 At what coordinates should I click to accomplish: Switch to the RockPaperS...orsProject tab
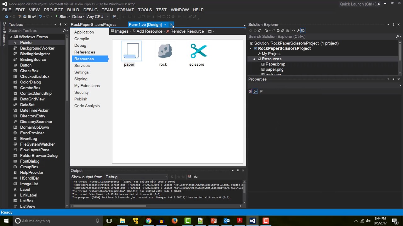(x=93, y=24)
